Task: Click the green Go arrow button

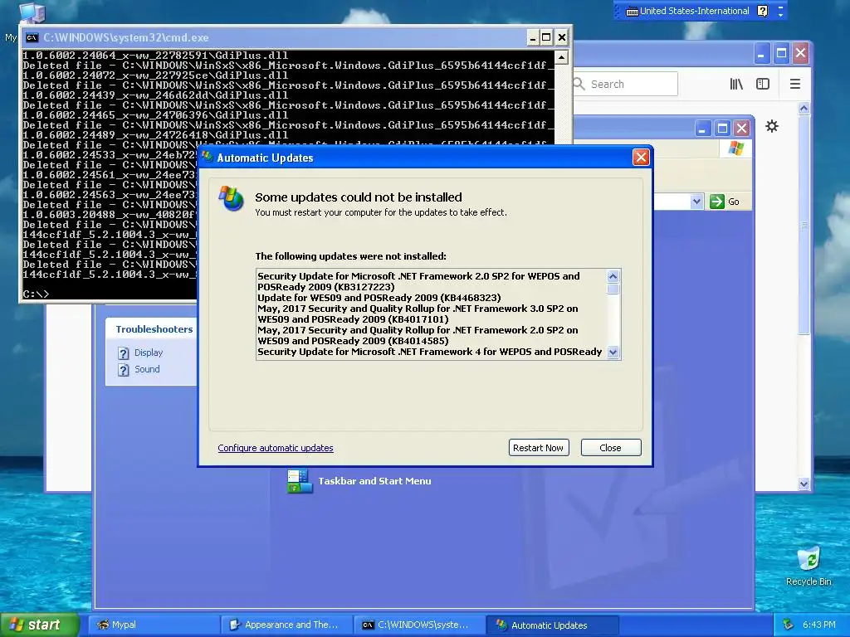Action: (x=716, y=202)
